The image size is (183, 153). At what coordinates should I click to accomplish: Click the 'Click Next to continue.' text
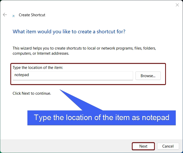pyautogui.click(x=32, y=93)
